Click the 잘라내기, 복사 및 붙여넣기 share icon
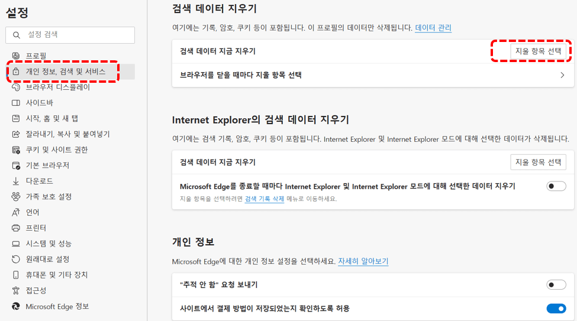Viewport: 577px width, 321px height. pyautogui.click(x=16, y=134)
